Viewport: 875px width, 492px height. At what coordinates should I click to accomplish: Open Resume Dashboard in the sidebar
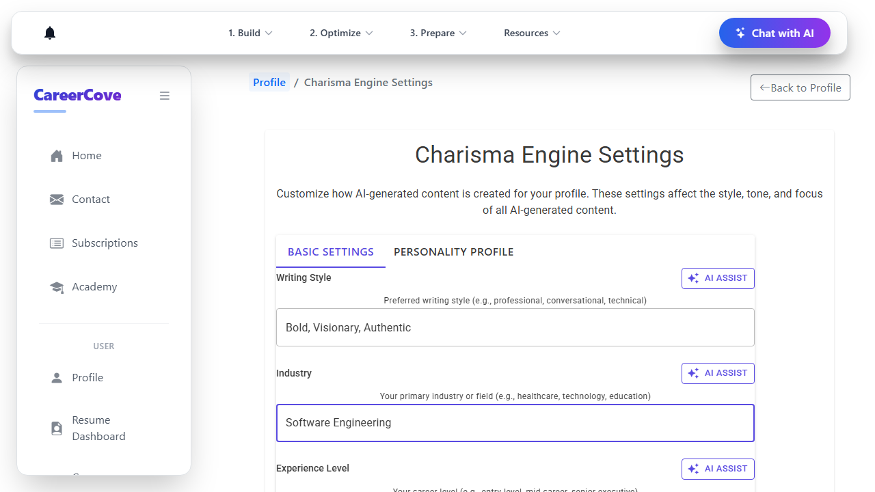pos(104,428)
